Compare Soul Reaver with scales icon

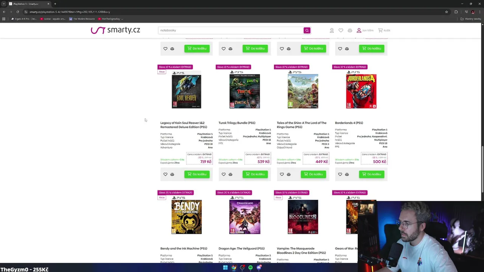coord(172,174)
